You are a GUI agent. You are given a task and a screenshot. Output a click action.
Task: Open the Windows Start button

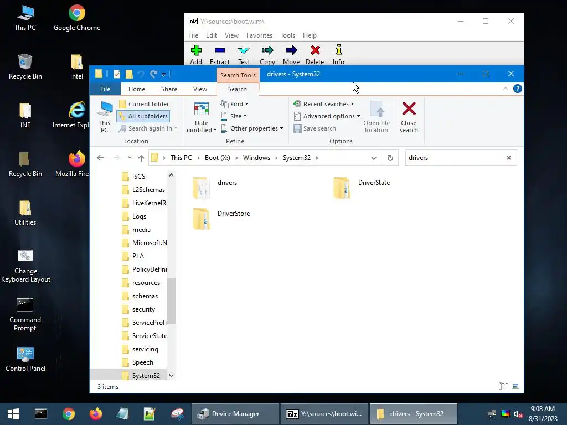[x=13, y=414]
